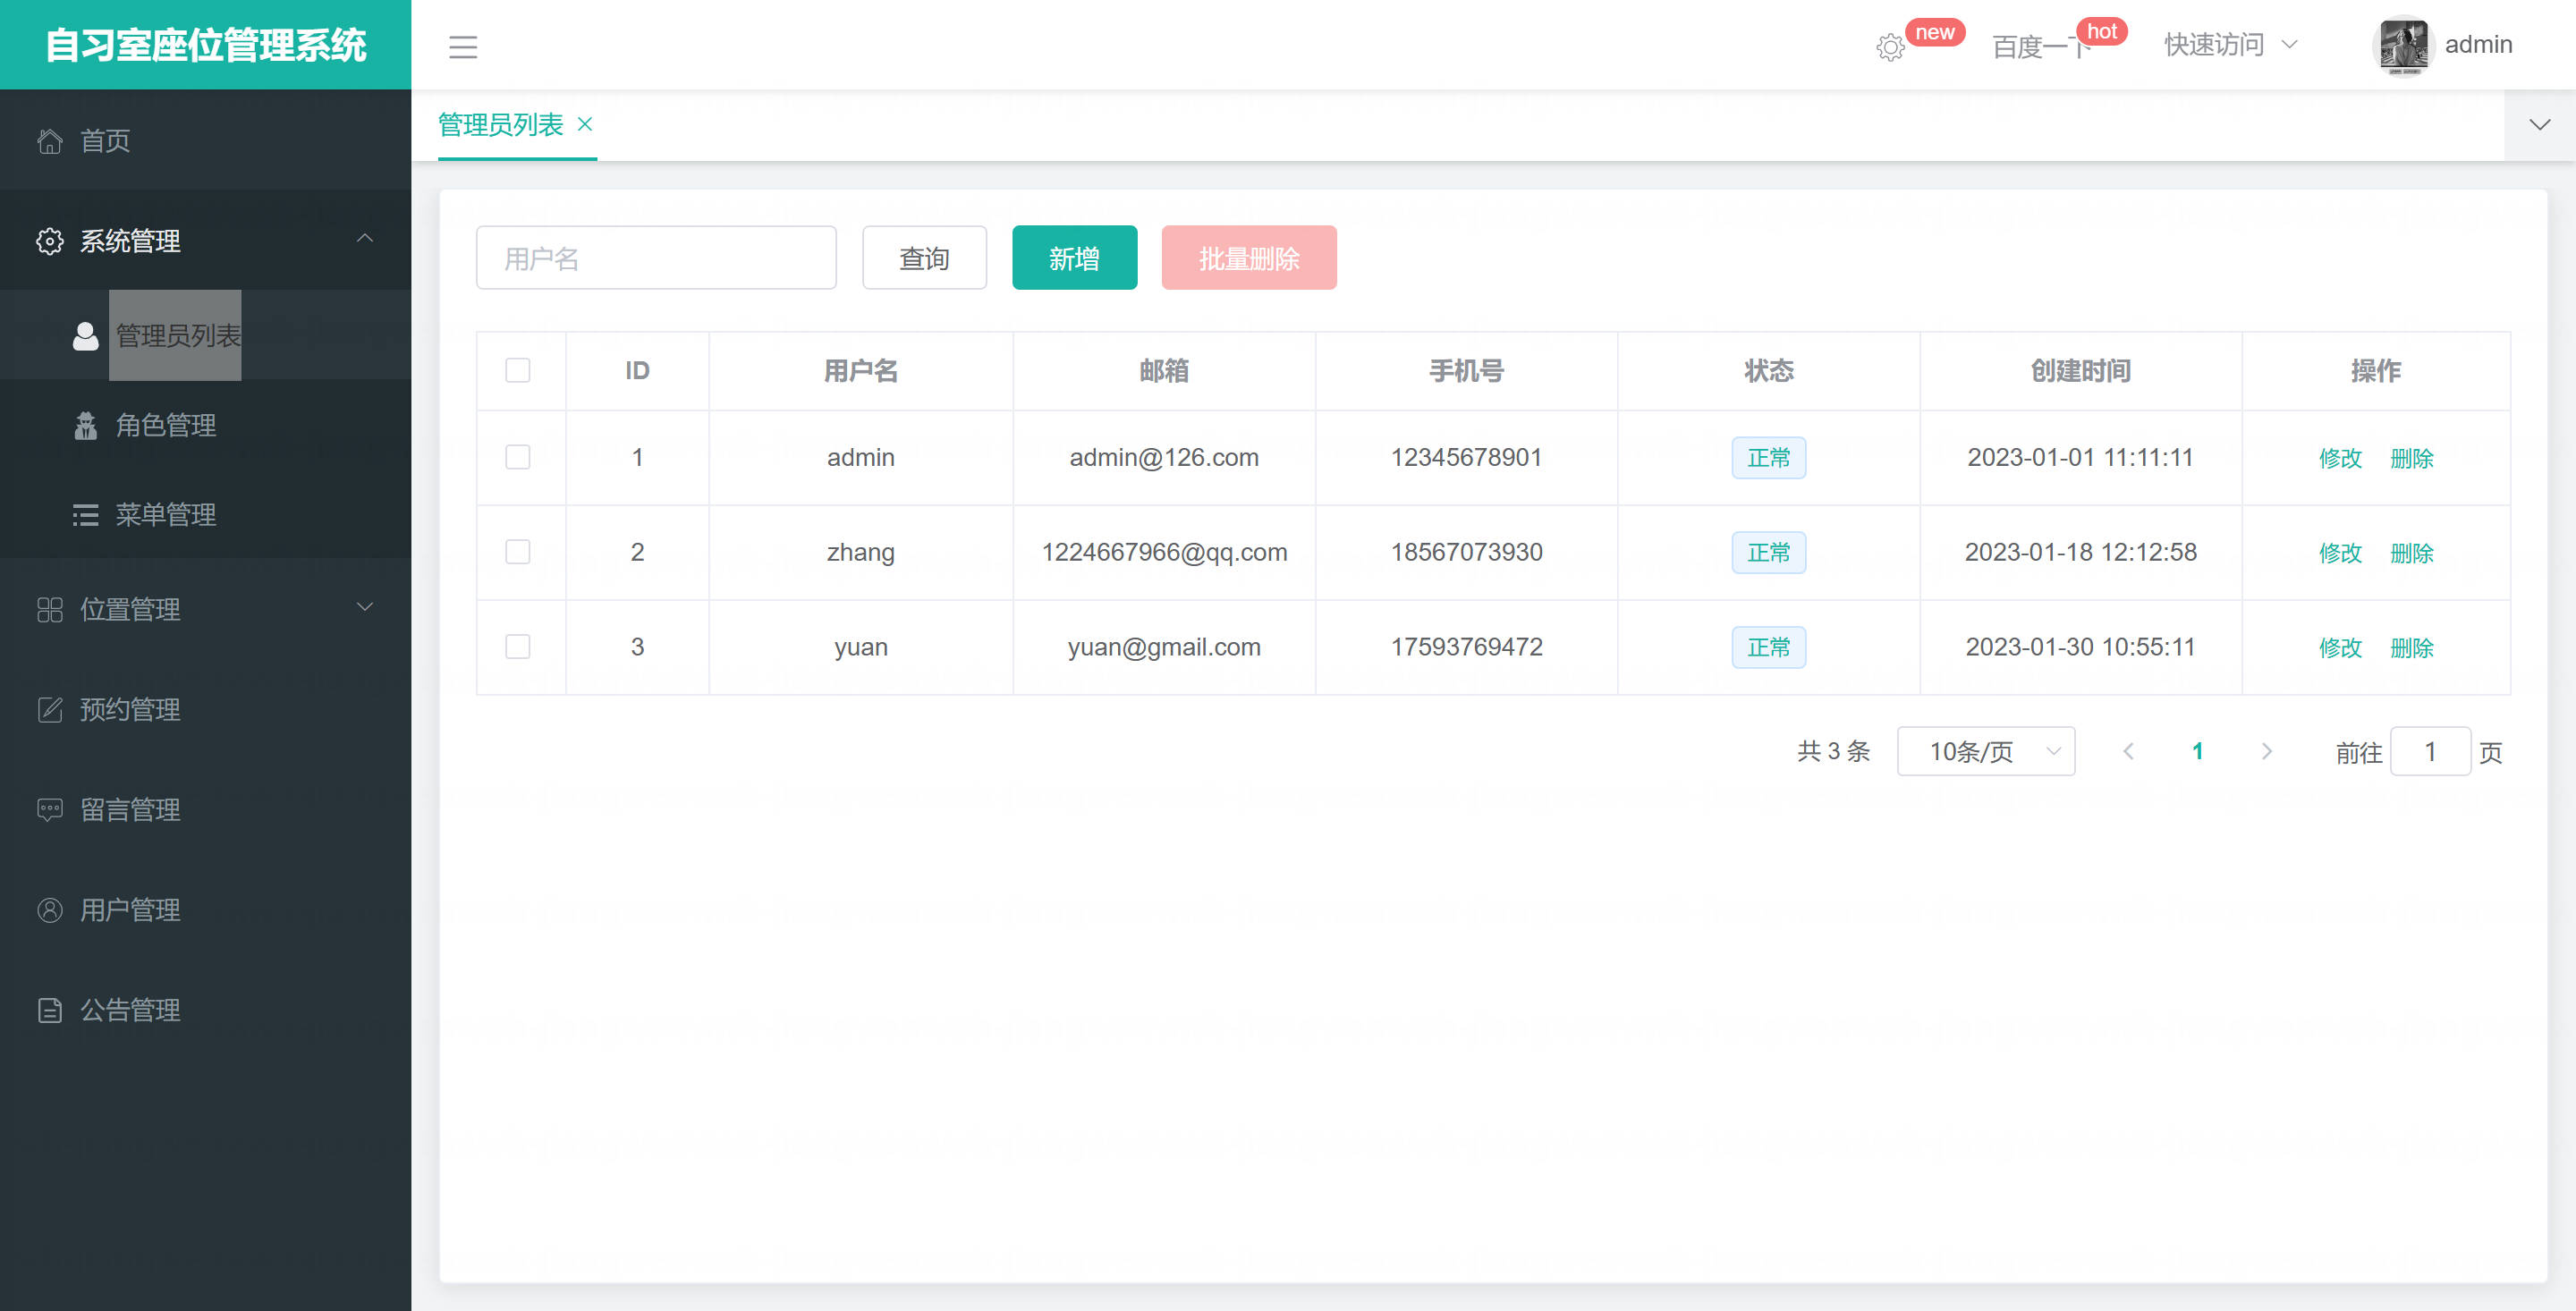Go to next page arrow

2266,751
